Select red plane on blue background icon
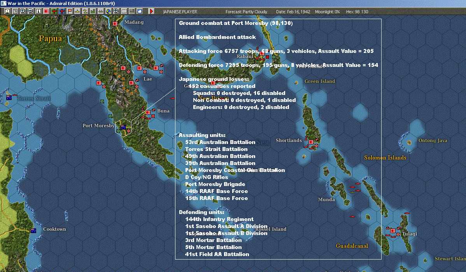Viewport: 466px width, 272px height. pyautogui.click(x=62, y=11)
